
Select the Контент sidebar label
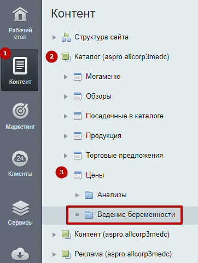[x=20, y=82]
